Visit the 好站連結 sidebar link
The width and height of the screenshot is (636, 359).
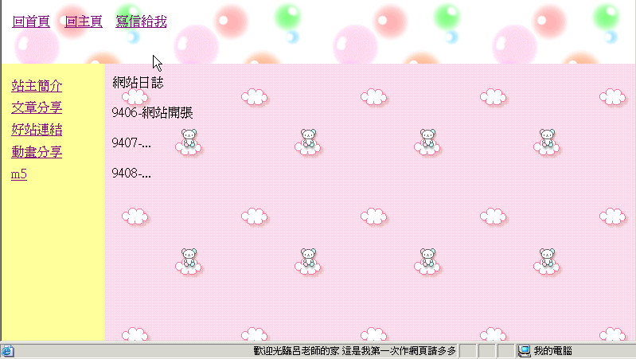[37, 130]
